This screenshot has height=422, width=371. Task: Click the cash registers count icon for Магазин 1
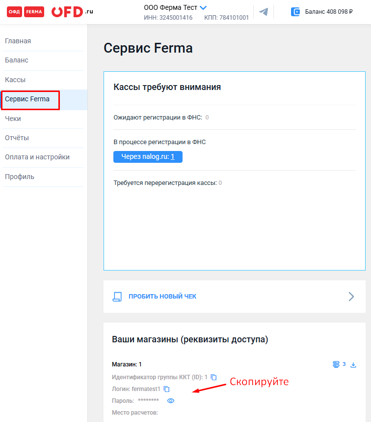[x=336, y=364]
